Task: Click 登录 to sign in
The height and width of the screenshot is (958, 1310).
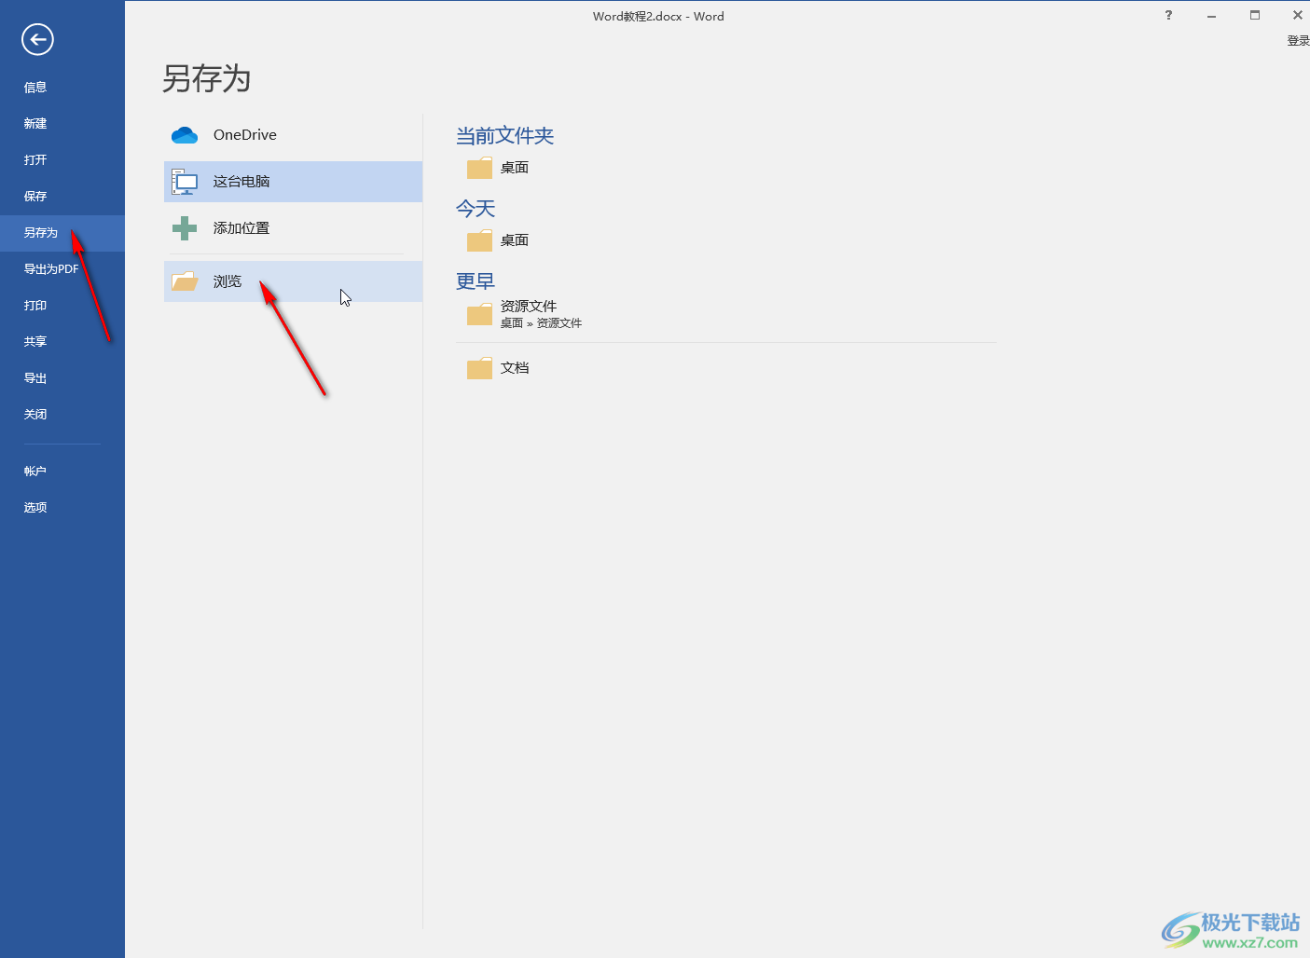Action: pos(1298,41)
